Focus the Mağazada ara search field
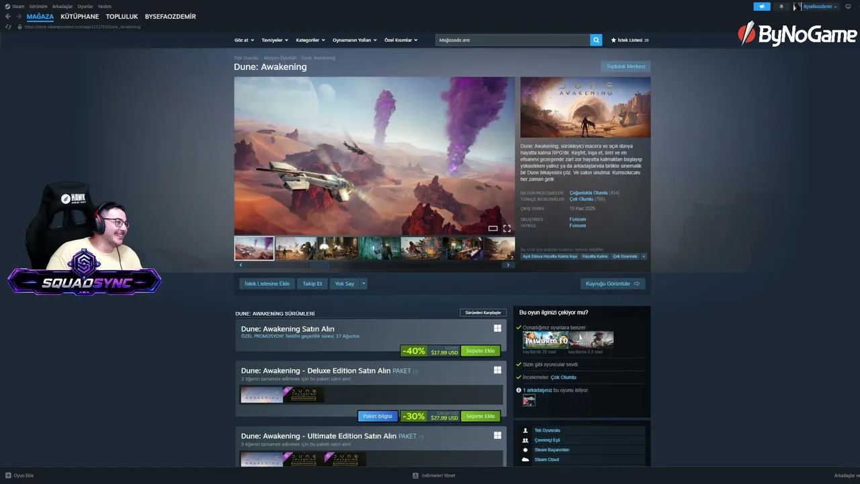Viewport: 860px width, 484px height. (513, 40)
